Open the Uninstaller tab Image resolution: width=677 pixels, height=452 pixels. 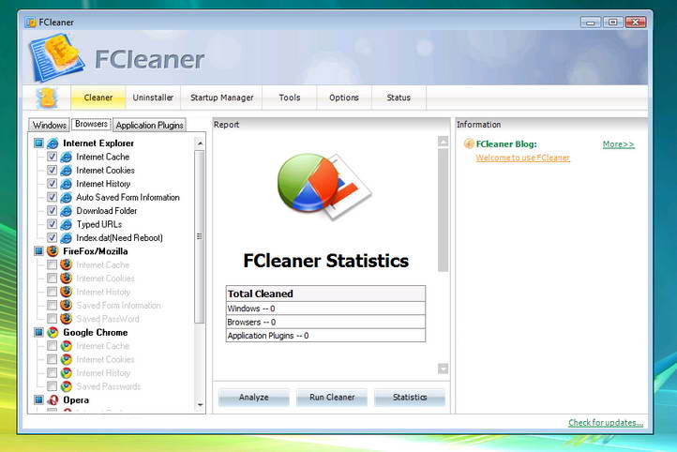(x=153, y=98)
